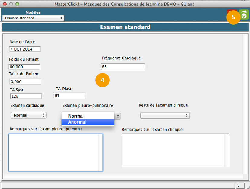Click in the pleuro-pulmonaire remarks text area
The height and width of the screenshot is (189, 250).
[53, 152]
